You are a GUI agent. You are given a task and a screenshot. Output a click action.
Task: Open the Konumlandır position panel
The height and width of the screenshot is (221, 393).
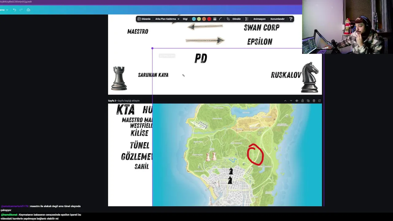[x=278, y=19]
